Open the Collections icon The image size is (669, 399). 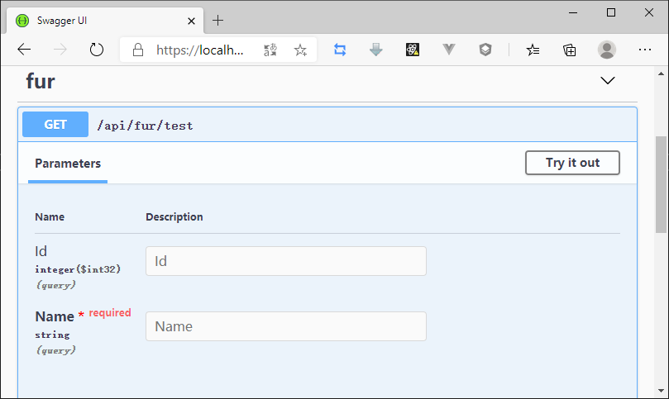(x=570, y=50)
